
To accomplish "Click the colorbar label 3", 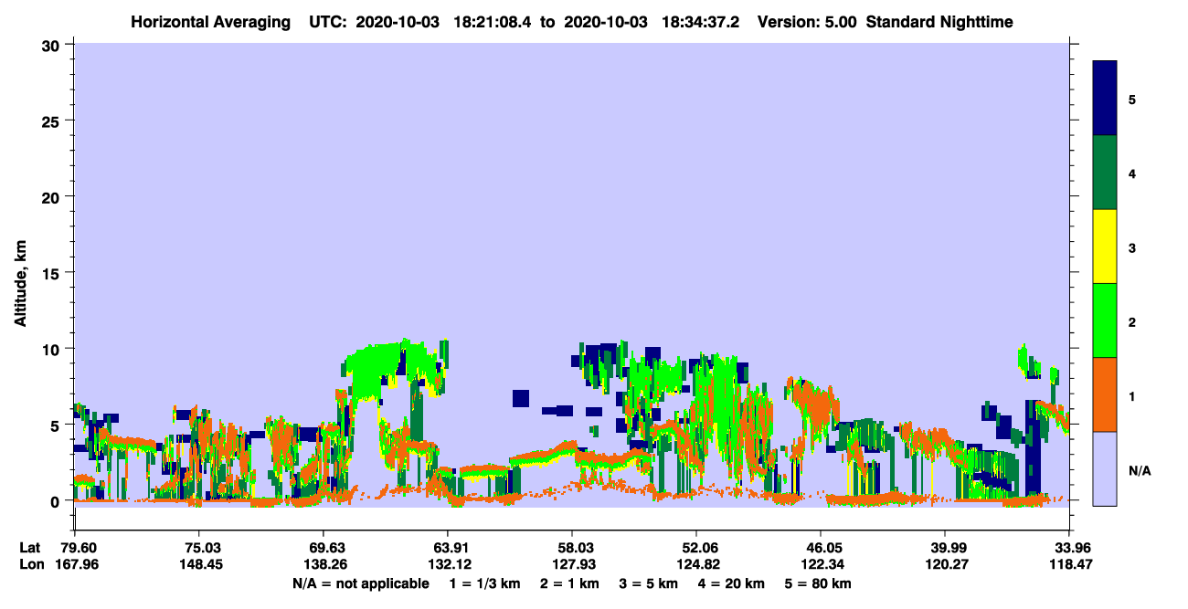I will [1132, 247].
